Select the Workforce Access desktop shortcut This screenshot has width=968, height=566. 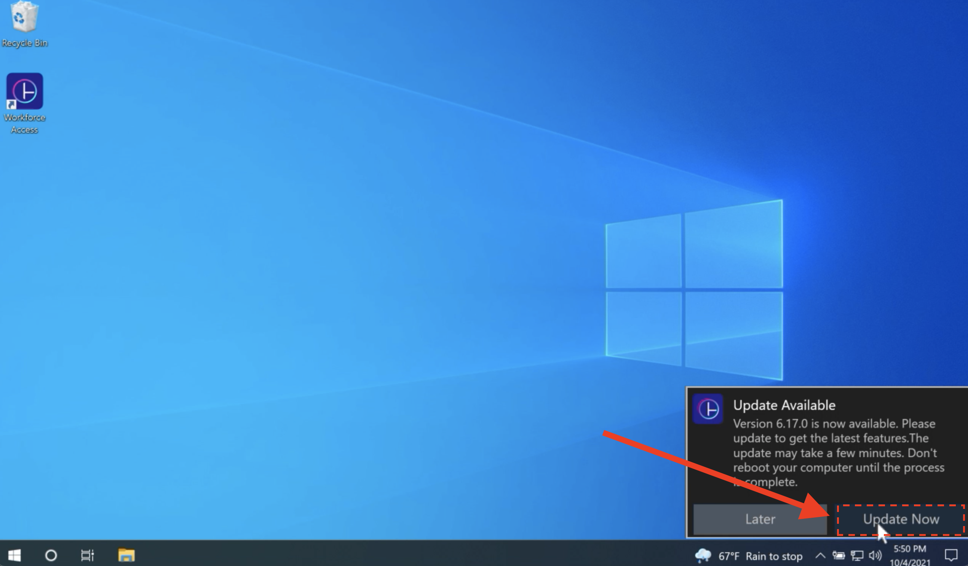point(25,91)
